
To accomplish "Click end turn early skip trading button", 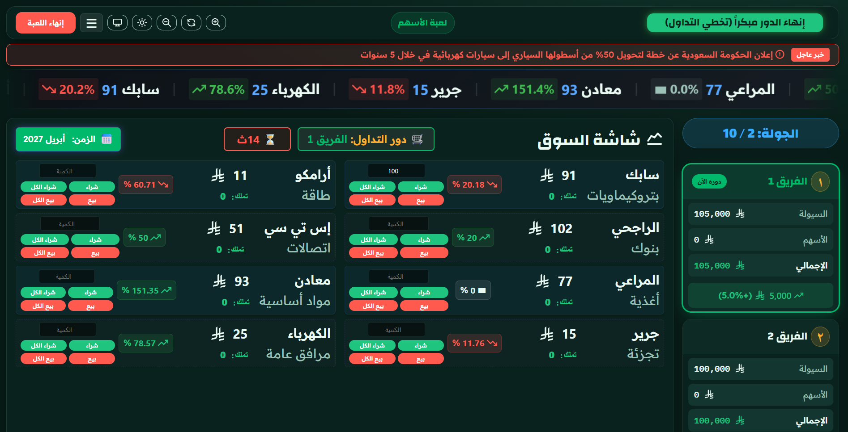I will coord(735,23).
